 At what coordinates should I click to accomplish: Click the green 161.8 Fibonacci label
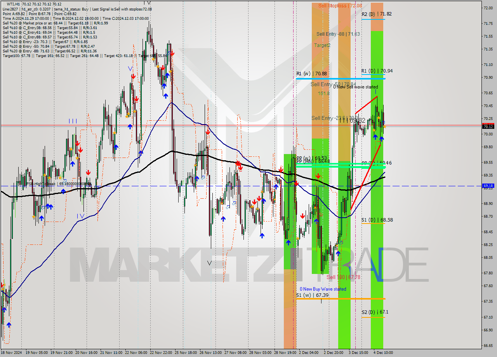324,94
